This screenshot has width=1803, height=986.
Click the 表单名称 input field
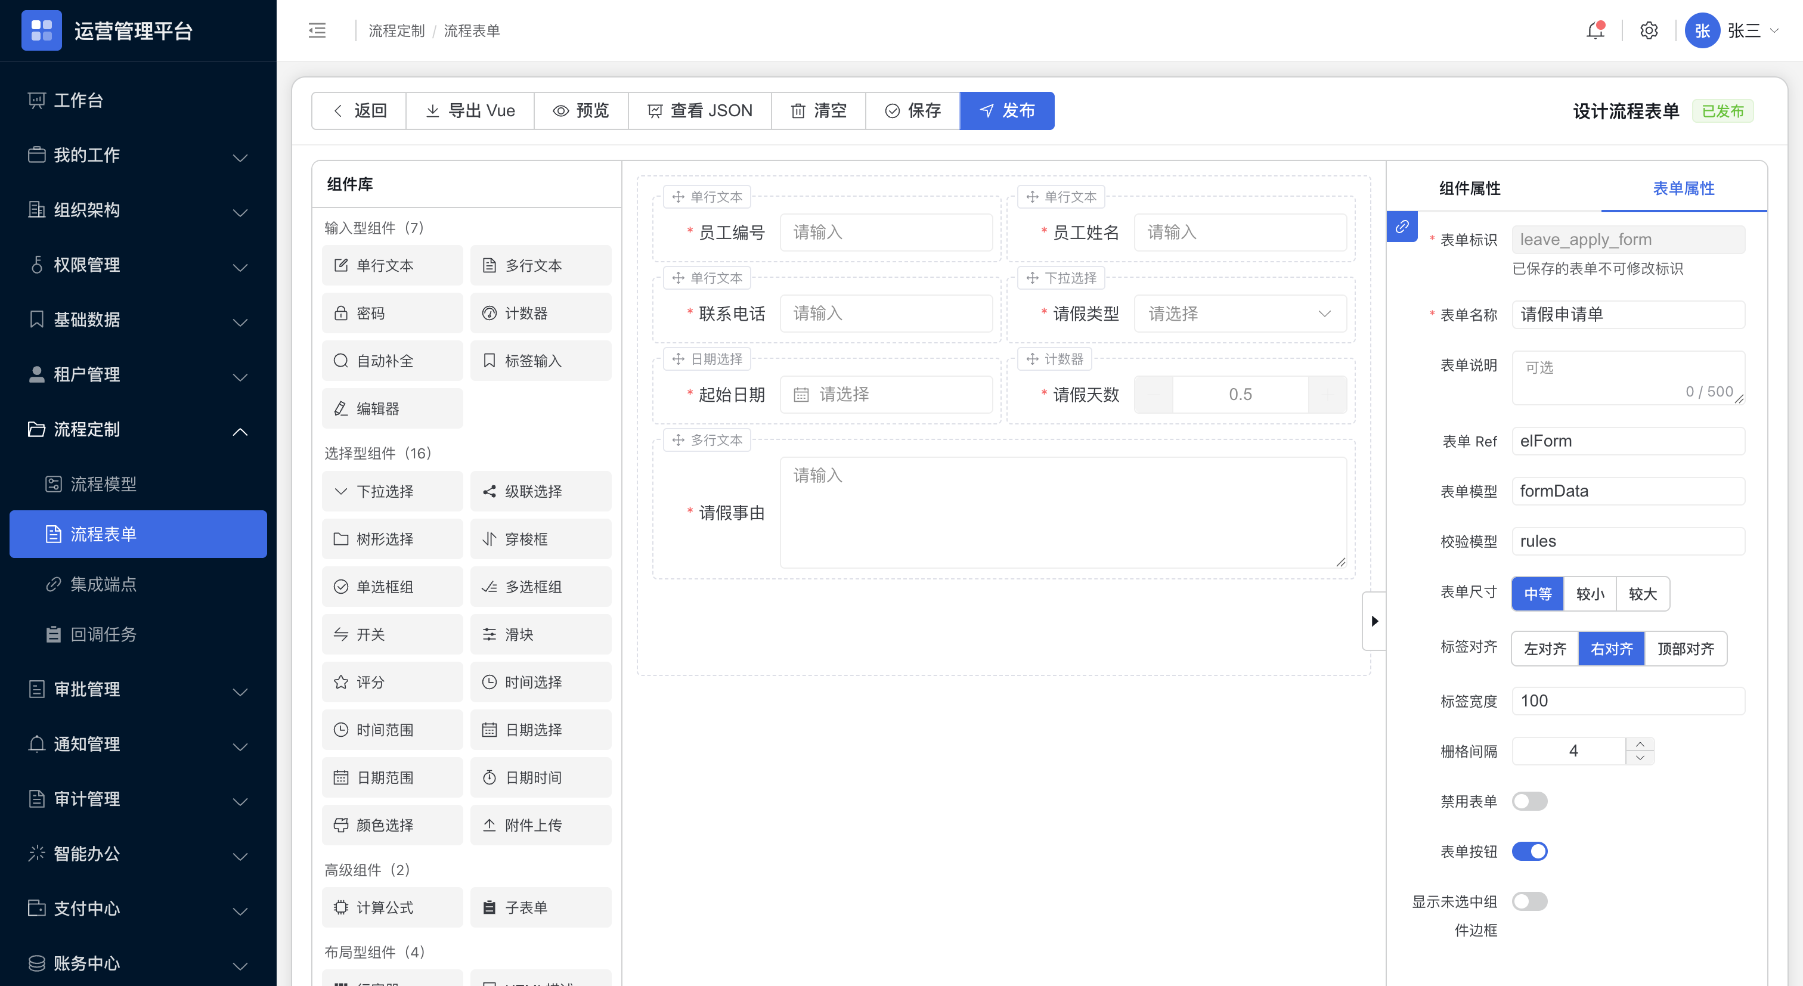click(x=1628, y=315)
